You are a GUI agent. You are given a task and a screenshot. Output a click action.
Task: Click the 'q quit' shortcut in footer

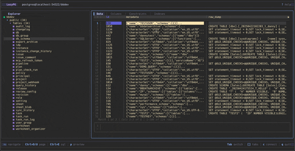point(287,144)
